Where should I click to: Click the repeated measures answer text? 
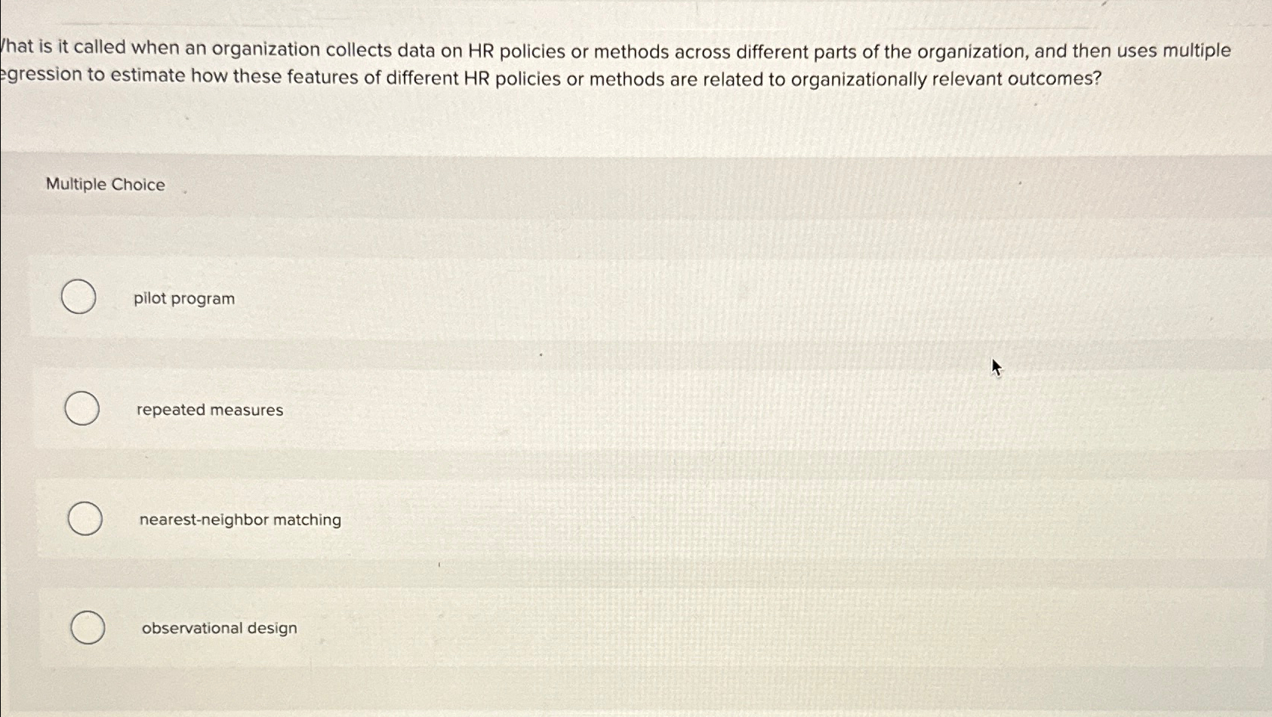pos(210,410)
